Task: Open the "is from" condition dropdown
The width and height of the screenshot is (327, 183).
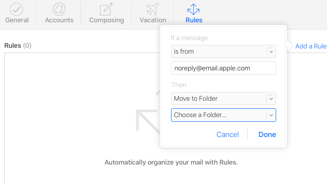Action: point(223,52)
